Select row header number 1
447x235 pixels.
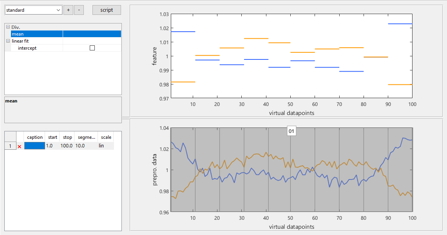pyautogui.click(x=10, y=146)
